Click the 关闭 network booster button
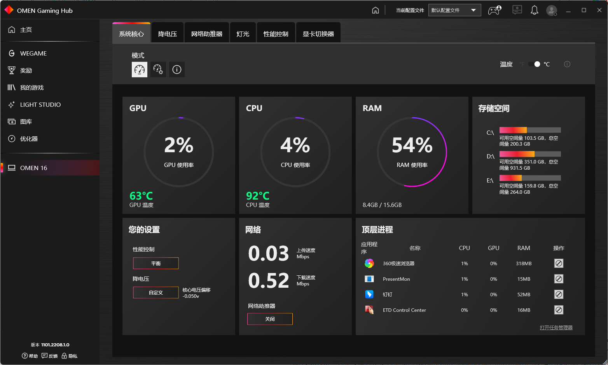Viewport: 608px width, 365px height. [x=270, y=319]
